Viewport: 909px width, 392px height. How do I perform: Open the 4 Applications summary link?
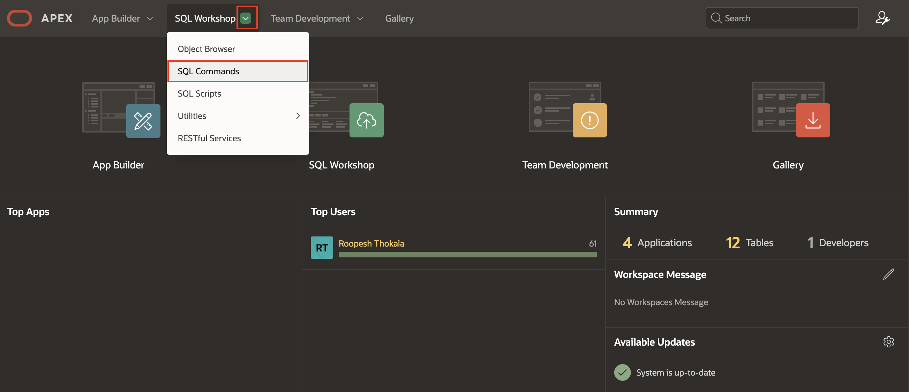(657, 242)
